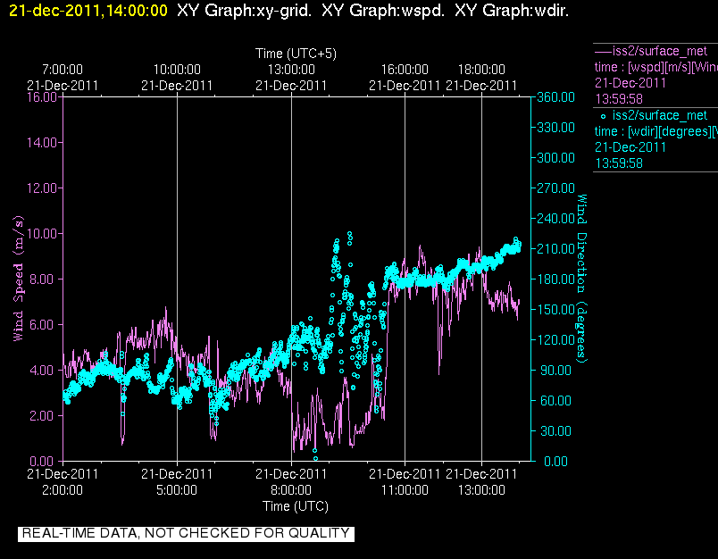The height and width of the screenshot is (559, 718).
Task: Click the 30.00 wind direction tick label
Action: point(555,430)
